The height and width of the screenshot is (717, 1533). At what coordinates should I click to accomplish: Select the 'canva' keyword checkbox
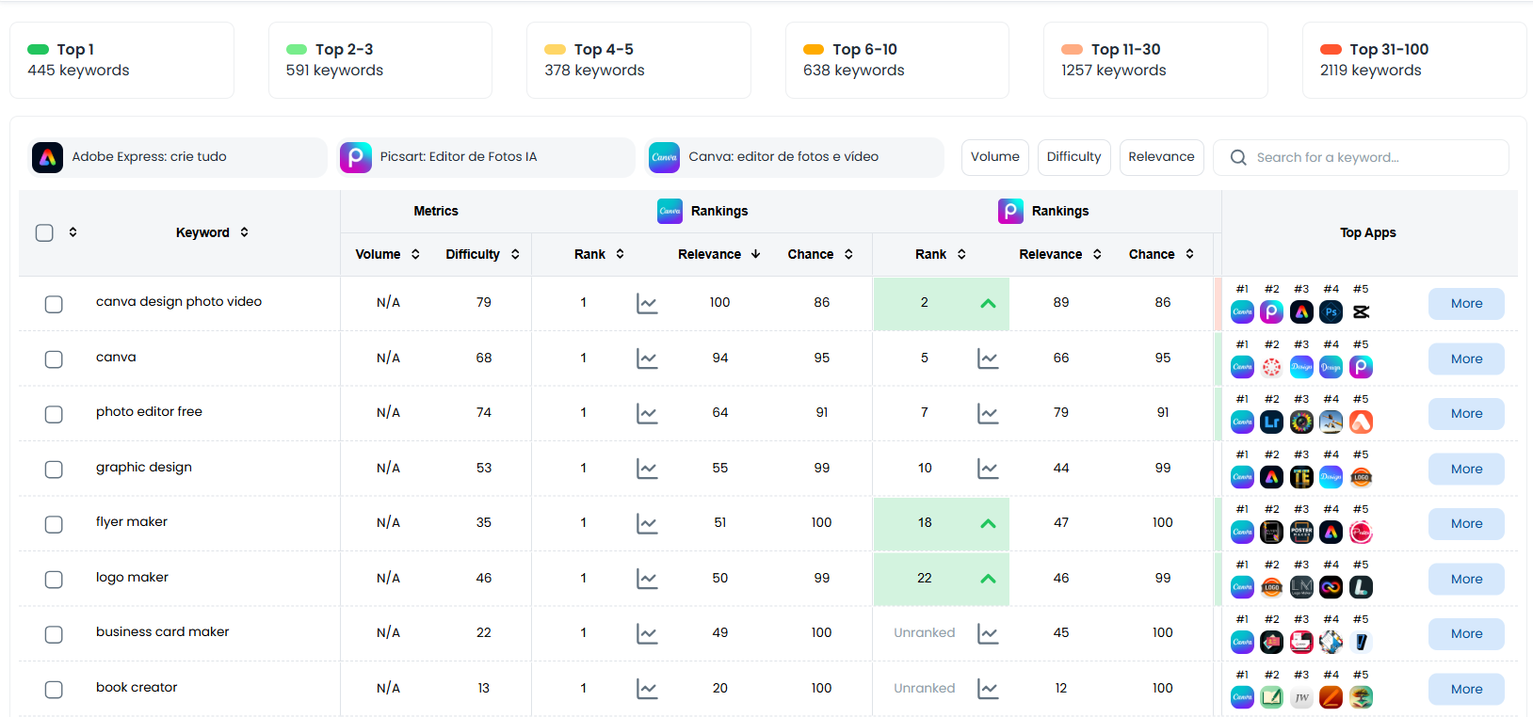(x=54, y=358)
